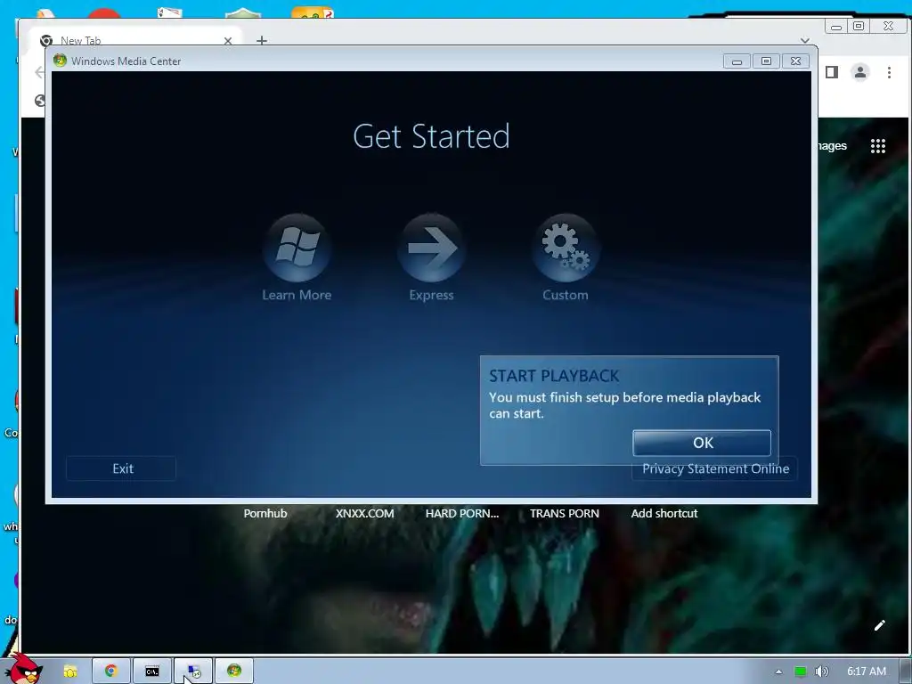Open the Media Center title bar logo icon
This screenshot has height=684, width=912.
(60, 61)
